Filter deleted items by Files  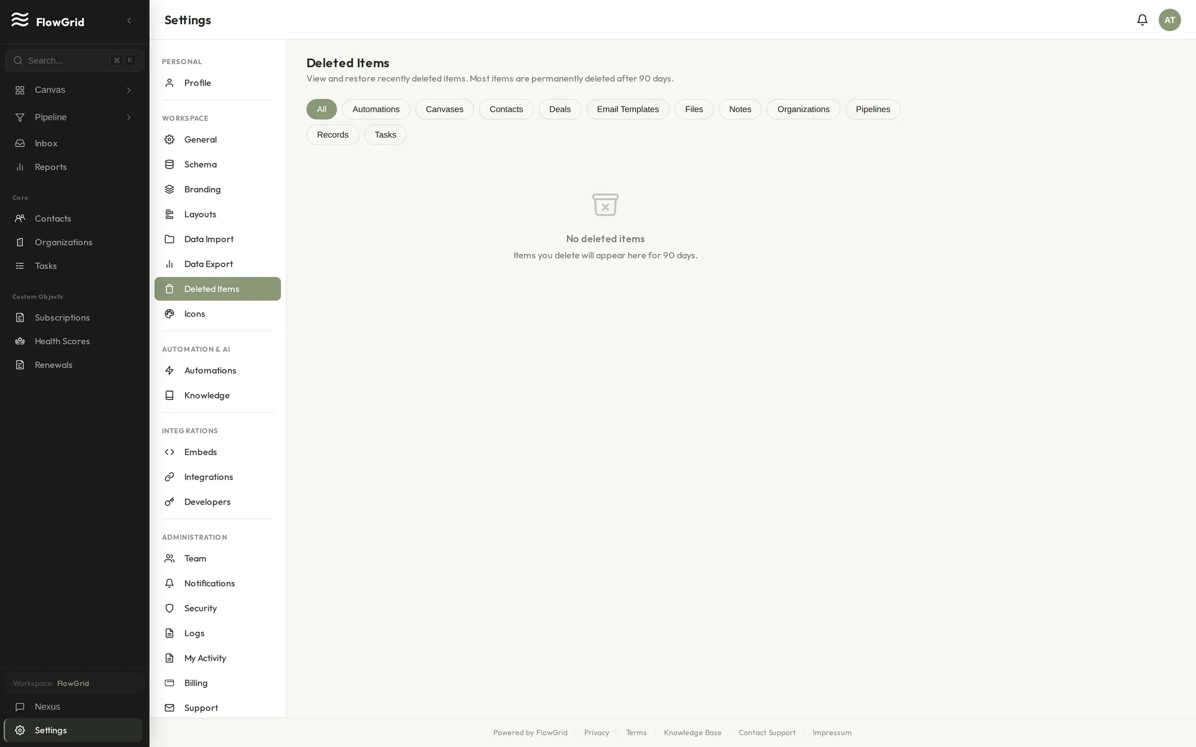coord(694,110)
